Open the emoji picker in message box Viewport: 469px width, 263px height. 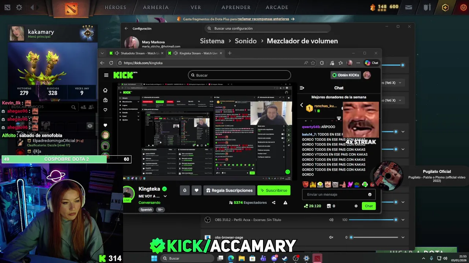coord(370,195)
